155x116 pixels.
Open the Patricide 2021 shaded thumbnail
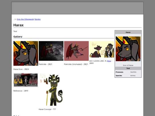click(51, 51)
